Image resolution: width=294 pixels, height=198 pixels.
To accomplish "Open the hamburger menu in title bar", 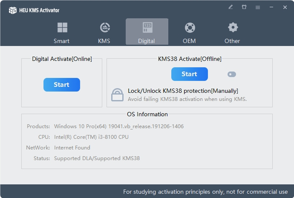I will [258, 7].
